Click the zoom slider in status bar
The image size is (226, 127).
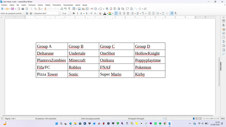(x=211, y=119)
